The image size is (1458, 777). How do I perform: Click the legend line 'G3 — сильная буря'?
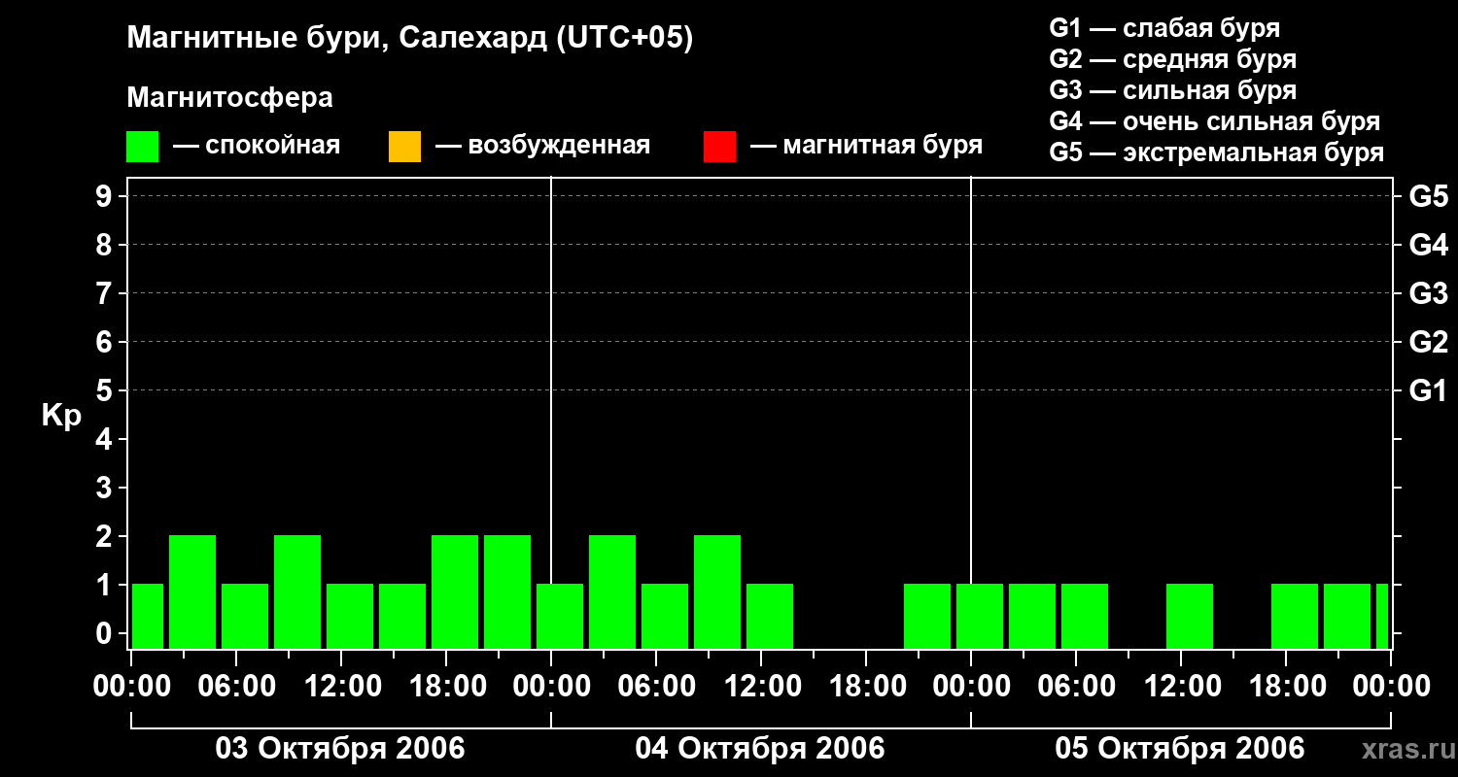coord(1173,90)
